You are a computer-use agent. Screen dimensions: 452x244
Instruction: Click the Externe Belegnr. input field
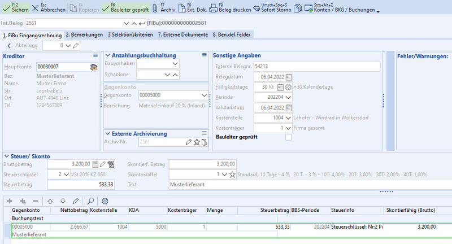click(316, 66)
